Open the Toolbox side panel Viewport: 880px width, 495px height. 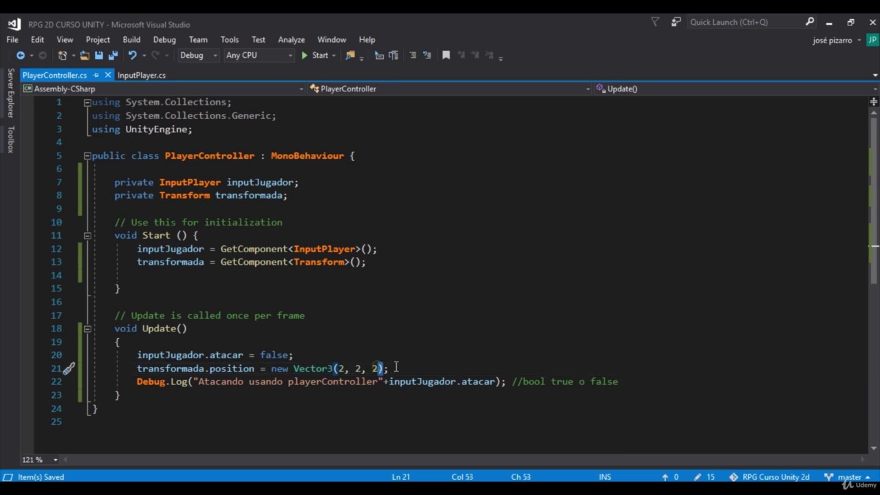coord(10,139)
